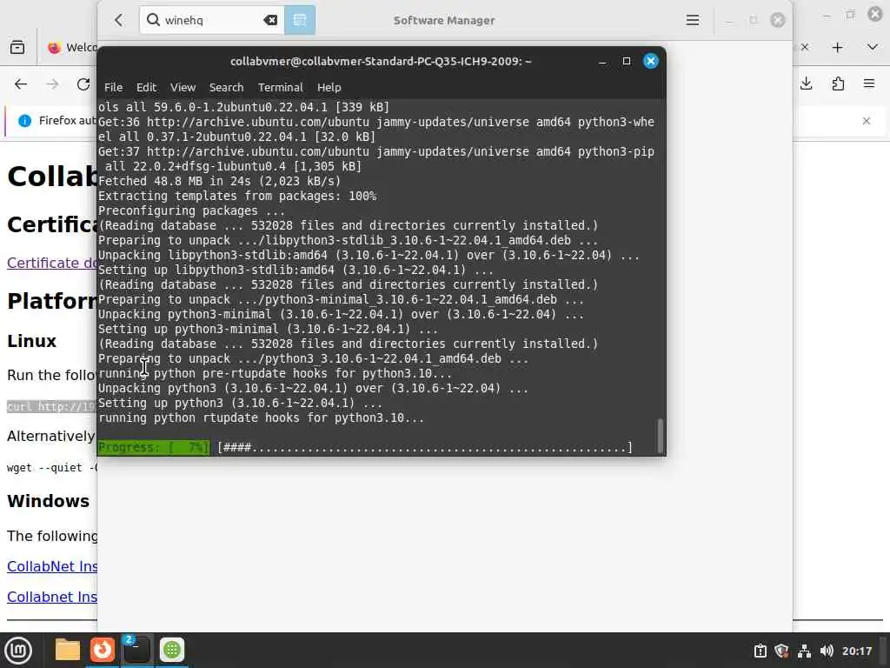Open the volume tray icon
This screenshot has height=668, width=890.
point(827,651)
